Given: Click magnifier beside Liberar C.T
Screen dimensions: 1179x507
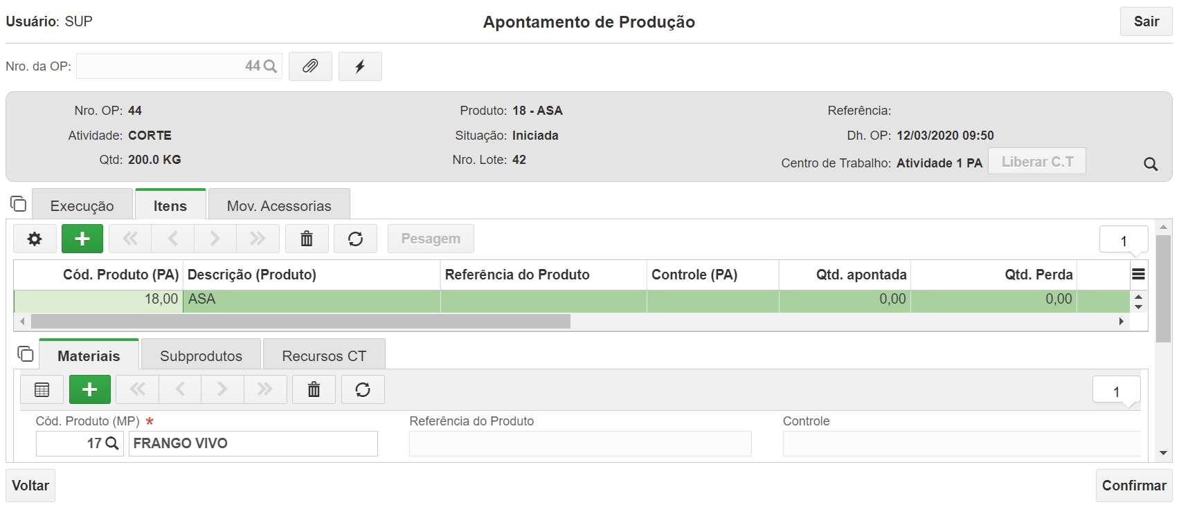Looking at the screenshot, I should 1151,164.
